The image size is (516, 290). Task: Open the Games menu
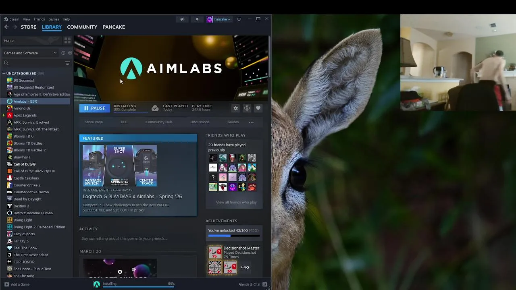(x=54, y=19)
